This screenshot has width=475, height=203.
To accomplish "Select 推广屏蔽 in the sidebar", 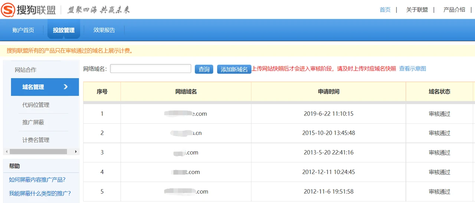I will point(33,122).
